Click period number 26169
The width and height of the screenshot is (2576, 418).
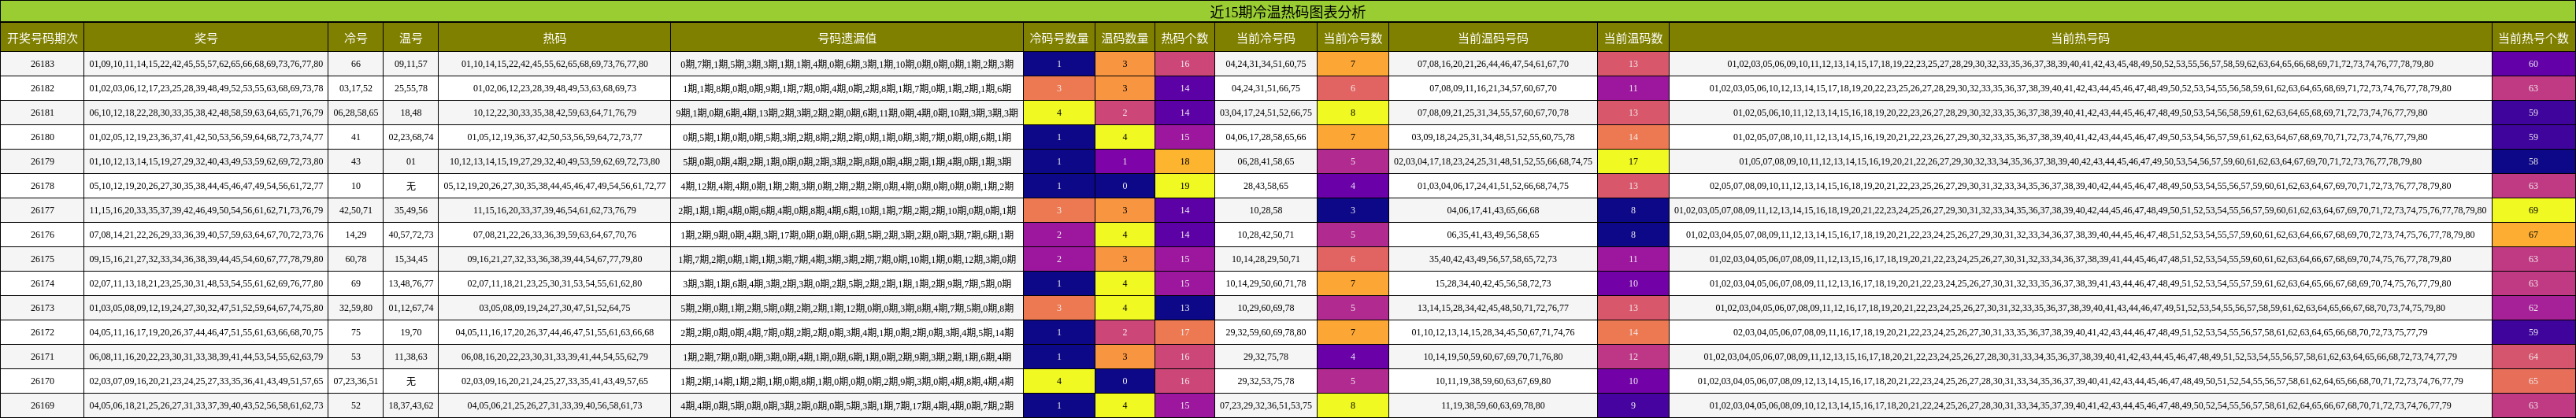coord(42,406)
